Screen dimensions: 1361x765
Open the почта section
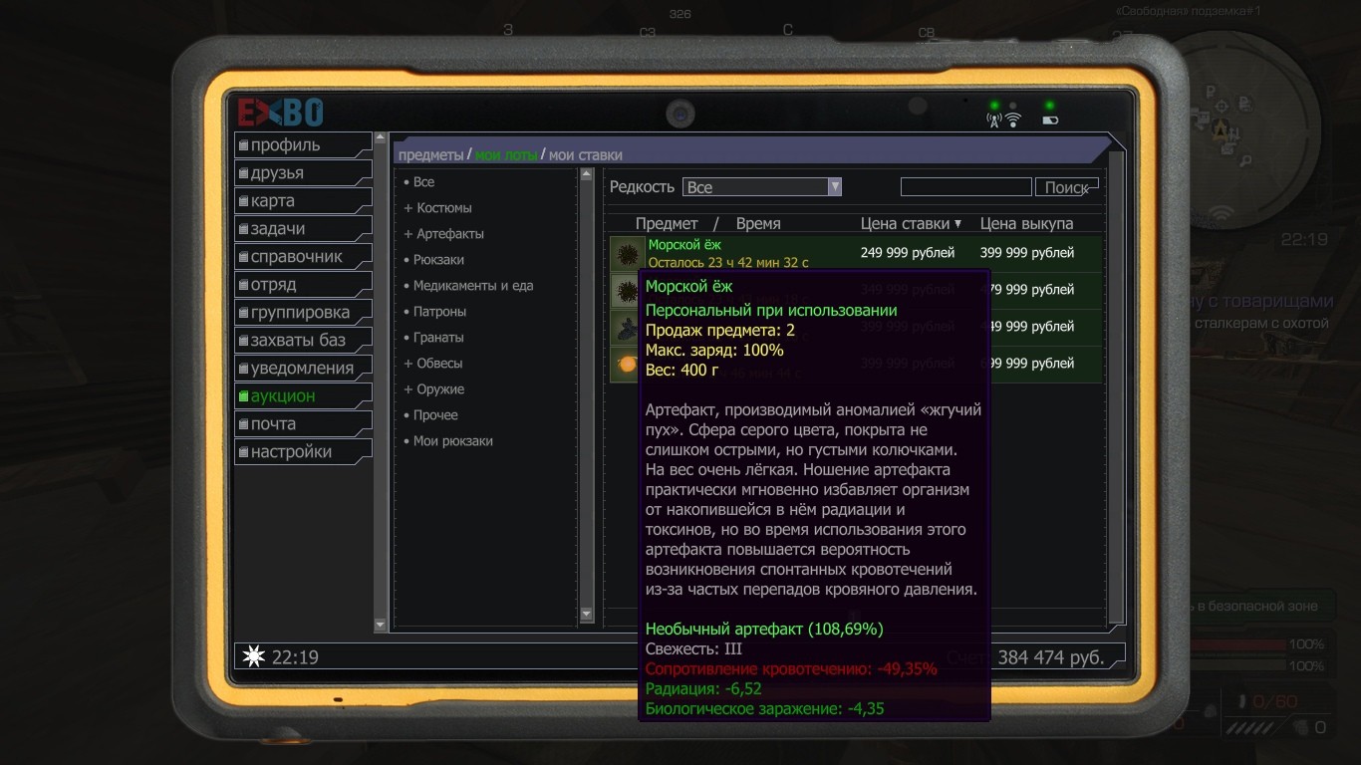303,424
